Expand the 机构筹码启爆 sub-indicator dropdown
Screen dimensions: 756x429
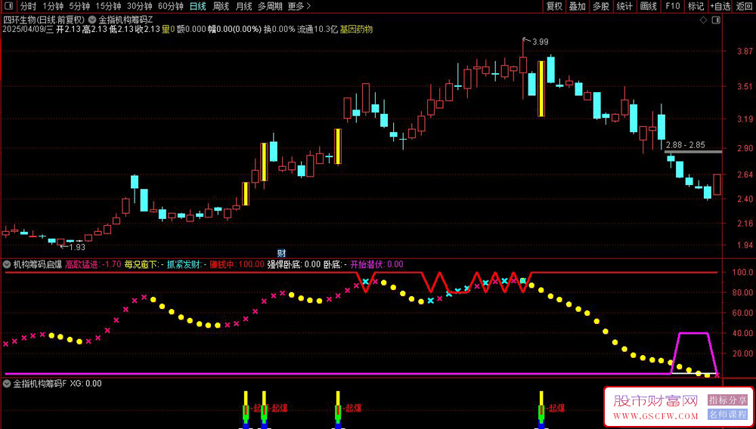7,264
